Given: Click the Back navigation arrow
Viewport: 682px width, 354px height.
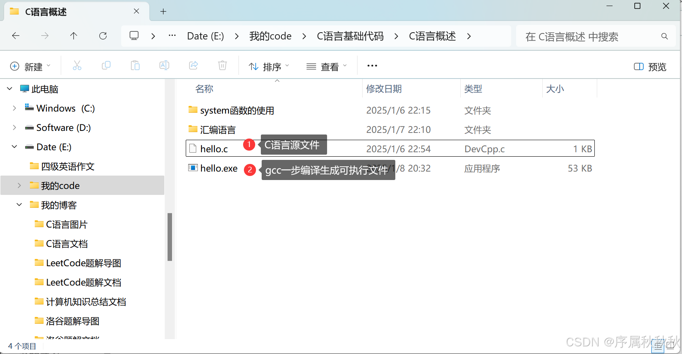Looking at the screenshot, I should coord(16,36).
